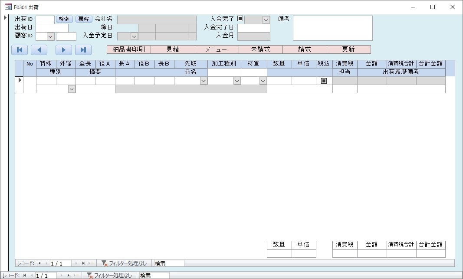Click the 出荷ID input field
This screenshot has width=463, height=279.
[45, 20]
